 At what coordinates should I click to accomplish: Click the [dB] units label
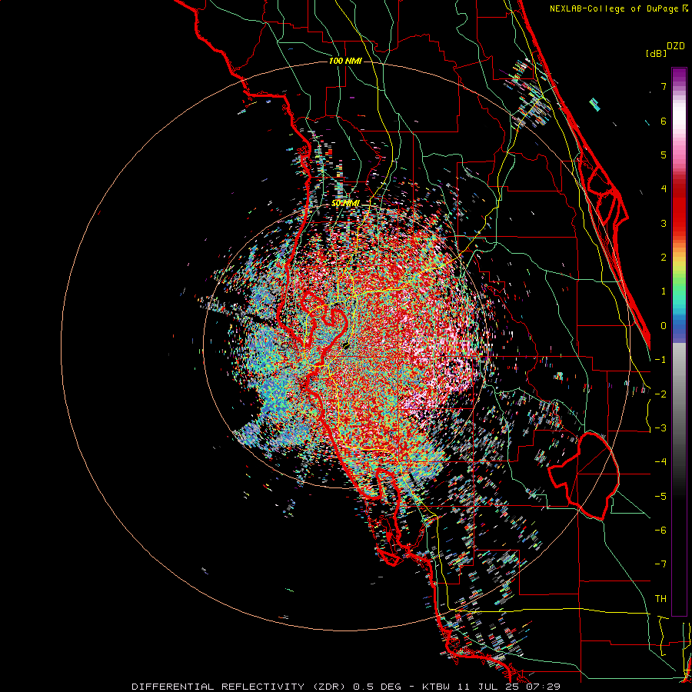click(656, 53)
